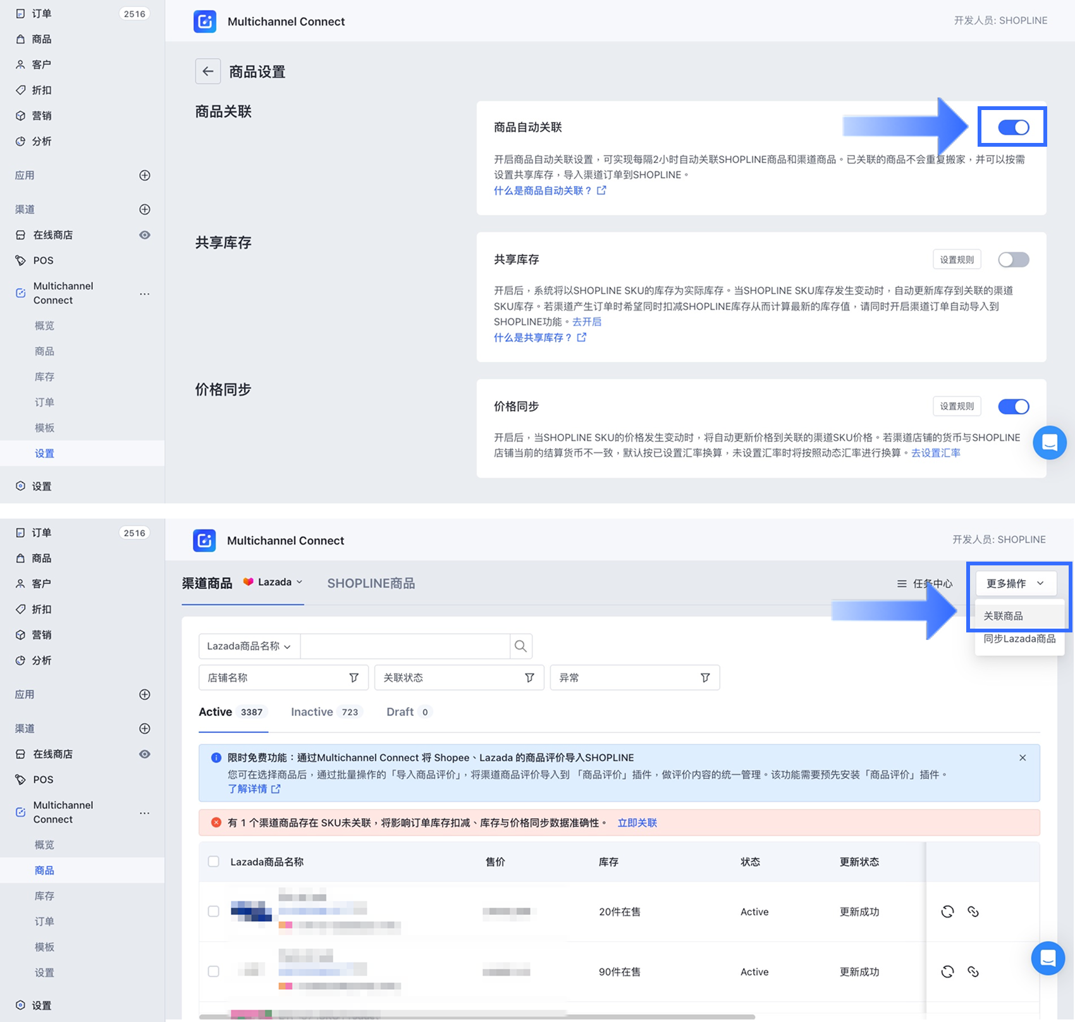
Task: Click the plus icon beside 应用 in lower sidebar
Action: point(145,694)
